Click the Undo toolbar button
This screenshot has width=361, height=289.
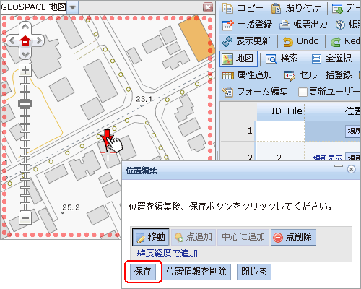point(301,41)
